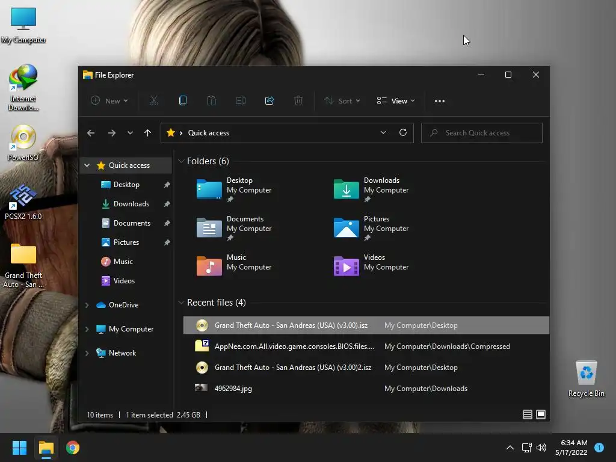Select Grand Theft Auto (v3.00)2.isz file
616x462 pixels.
(366, 368)
